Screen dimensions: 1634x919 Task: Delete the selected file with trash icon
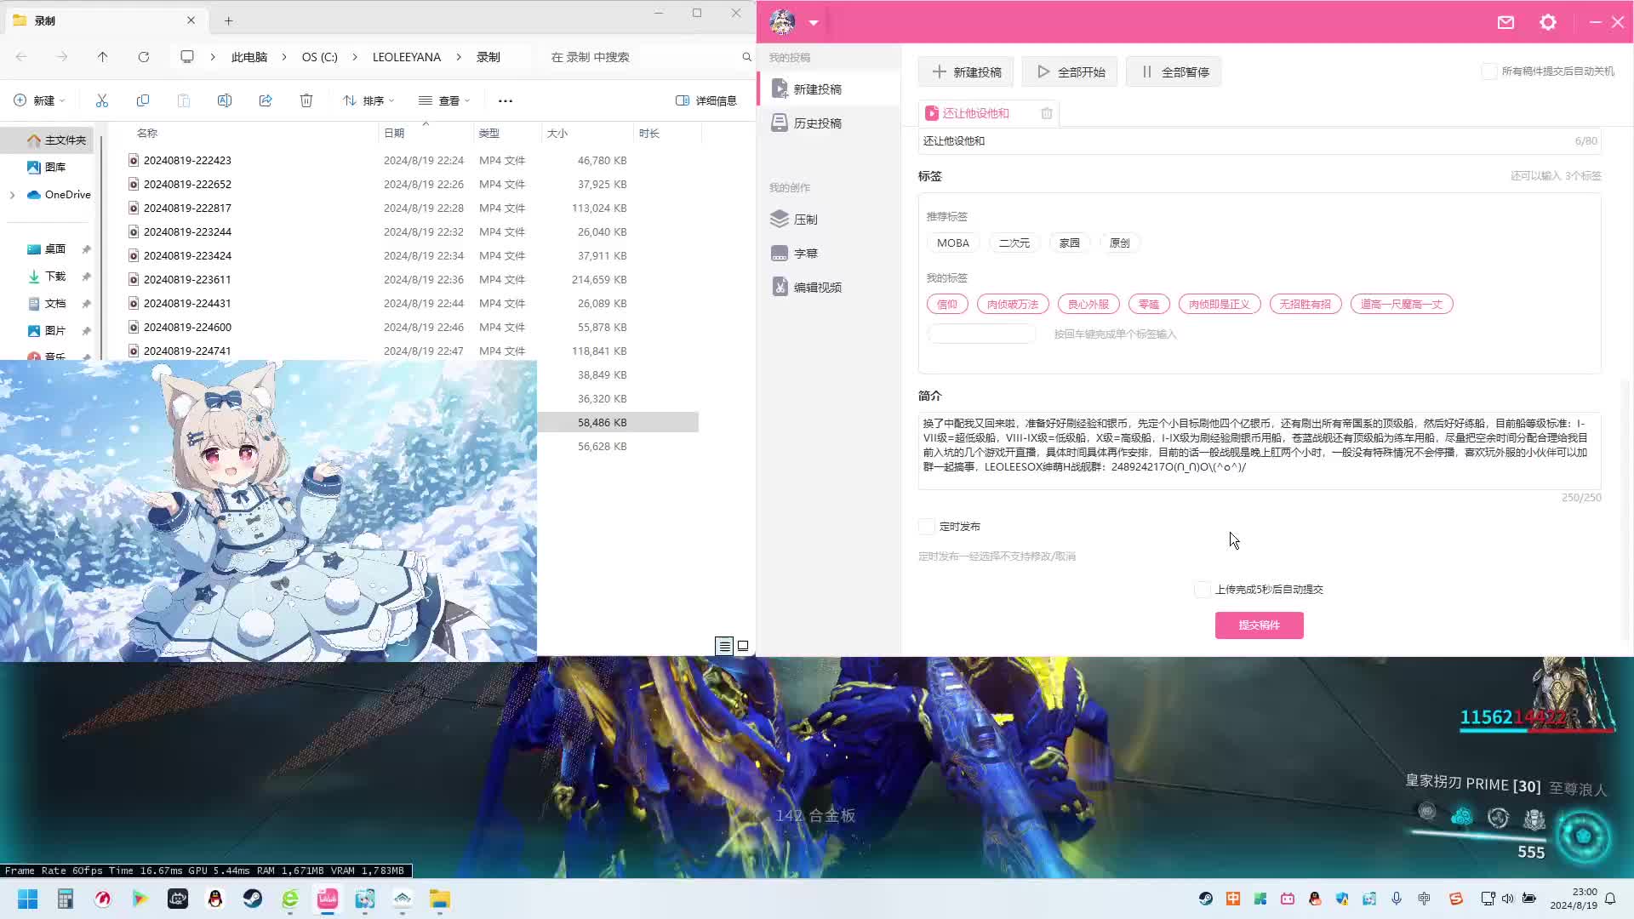click(306, 100)
